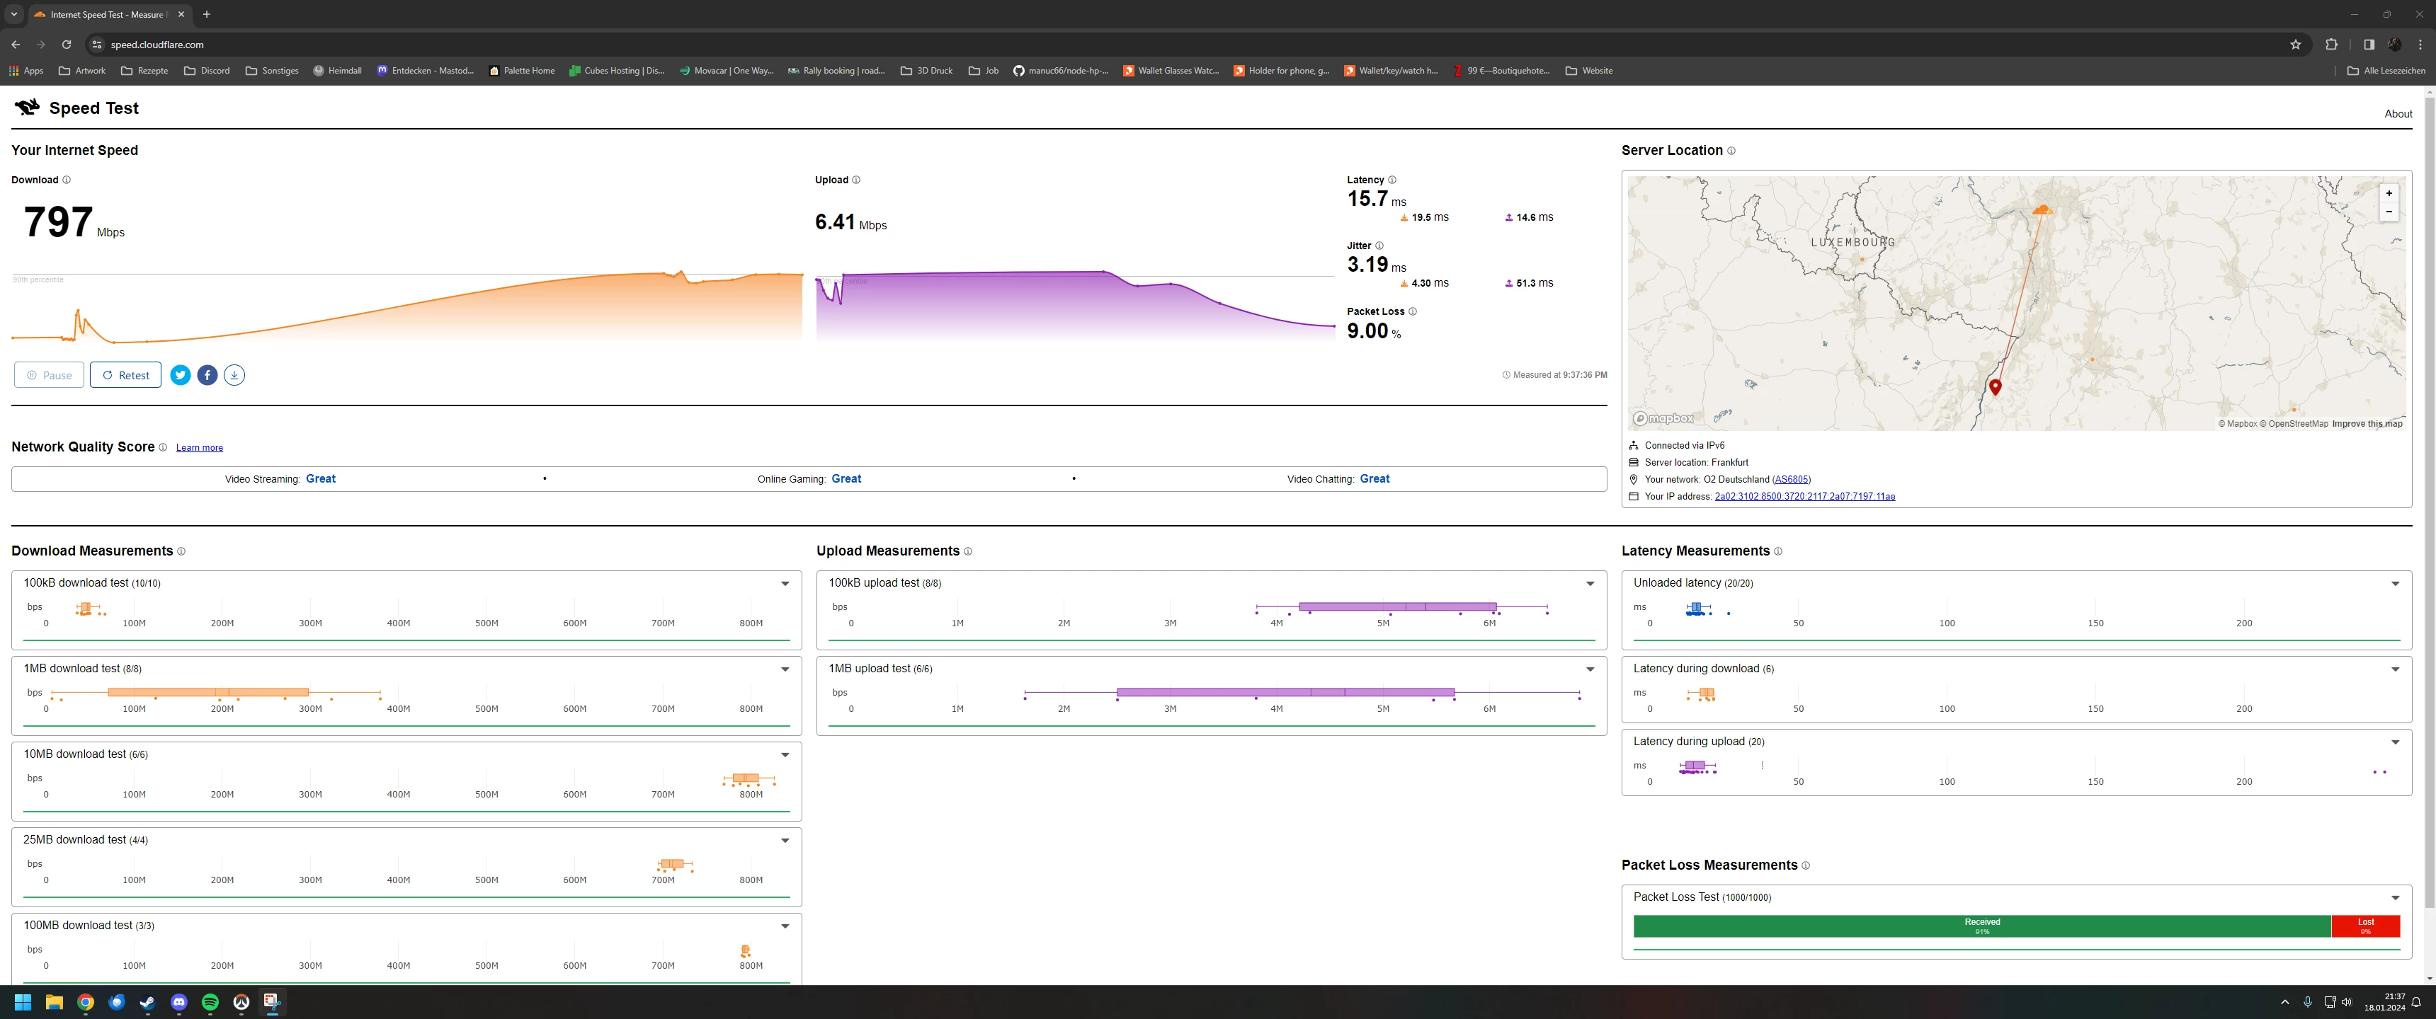The width and height of the screenshot is (2436, 1019).
Task: Share results via Twitter icon
Action: [x=180, y=375]
